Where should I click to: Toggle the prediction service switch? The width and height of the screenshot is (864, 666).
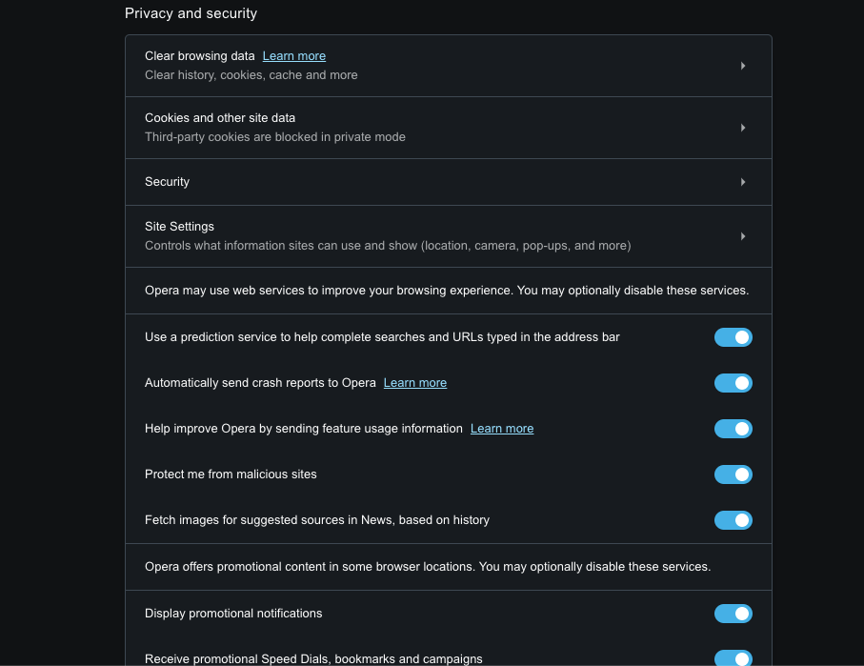pos(733,337)
